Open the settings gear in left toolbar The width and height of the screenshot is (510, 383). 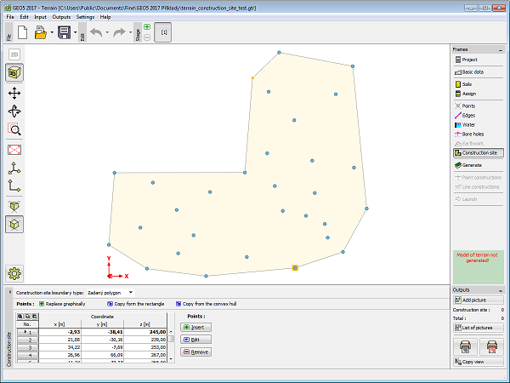tap(15, 273)
